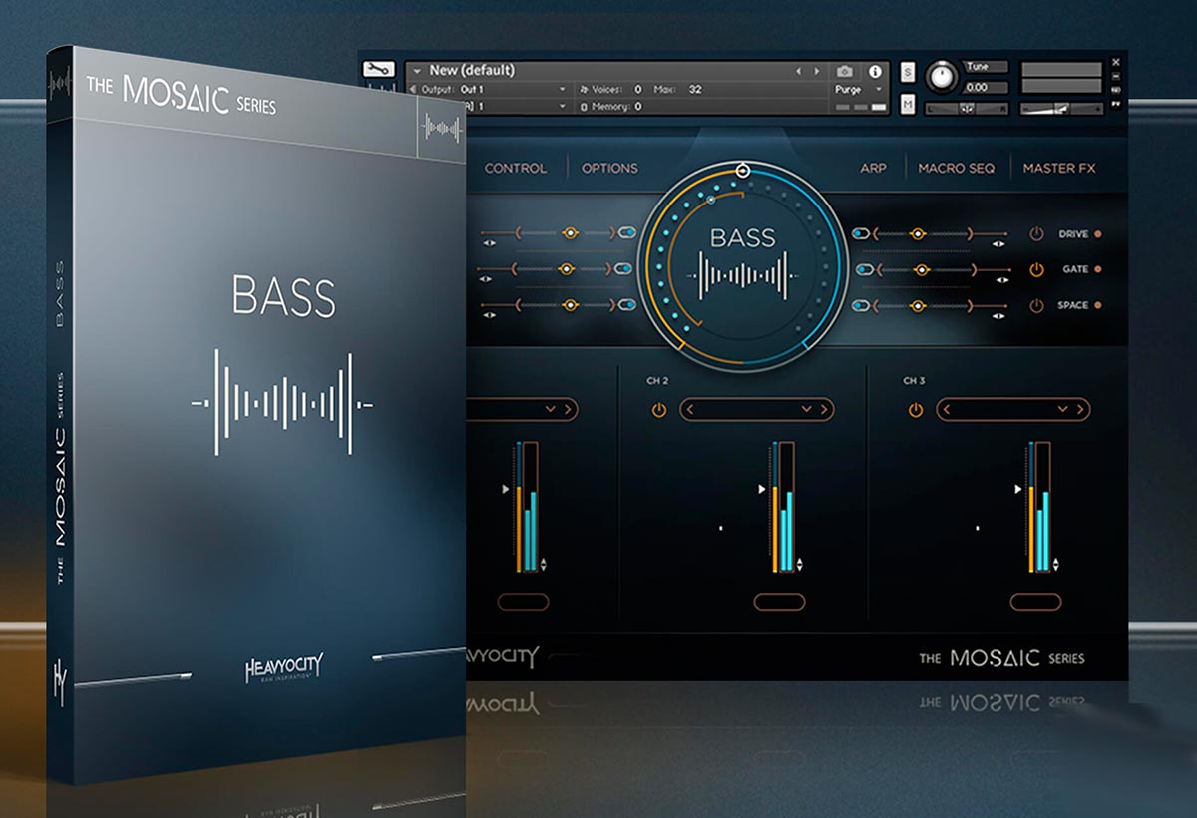Click range arrows beside the SPACE slider
The width and height of the screenshot is (1197, 818).
[1000, 314]
